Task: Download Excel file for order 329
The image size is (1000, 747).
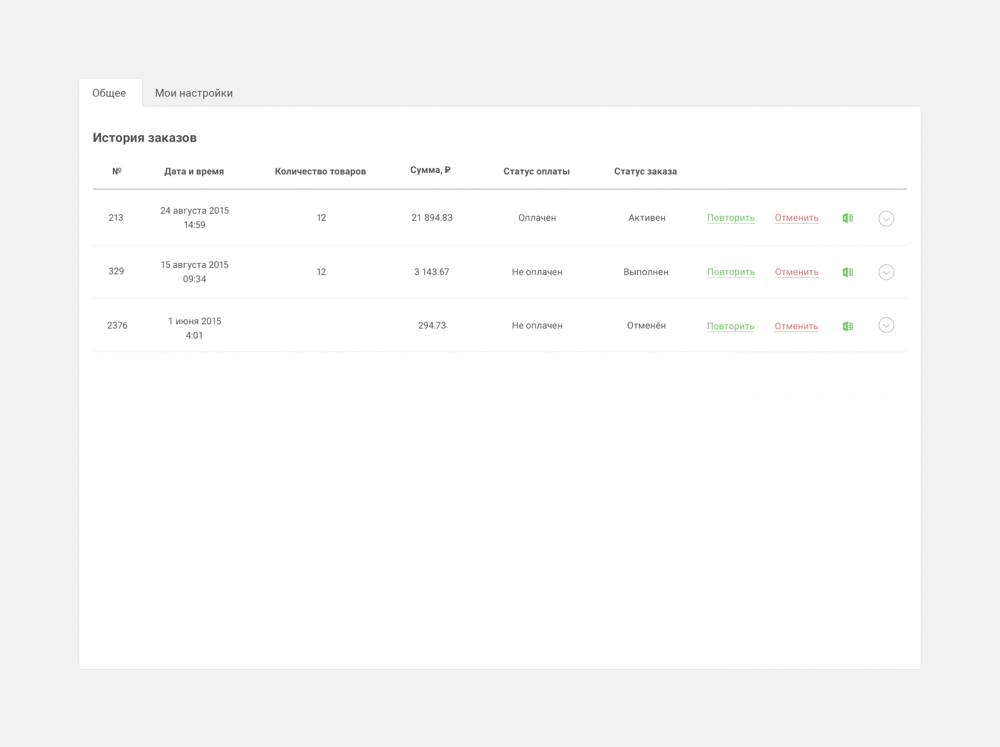Action: [848, 272]
